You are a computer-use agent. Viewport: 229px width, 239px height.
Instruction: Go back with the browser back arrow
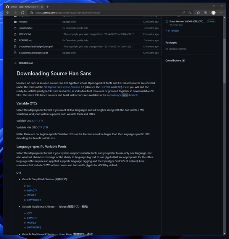point(8,13)
